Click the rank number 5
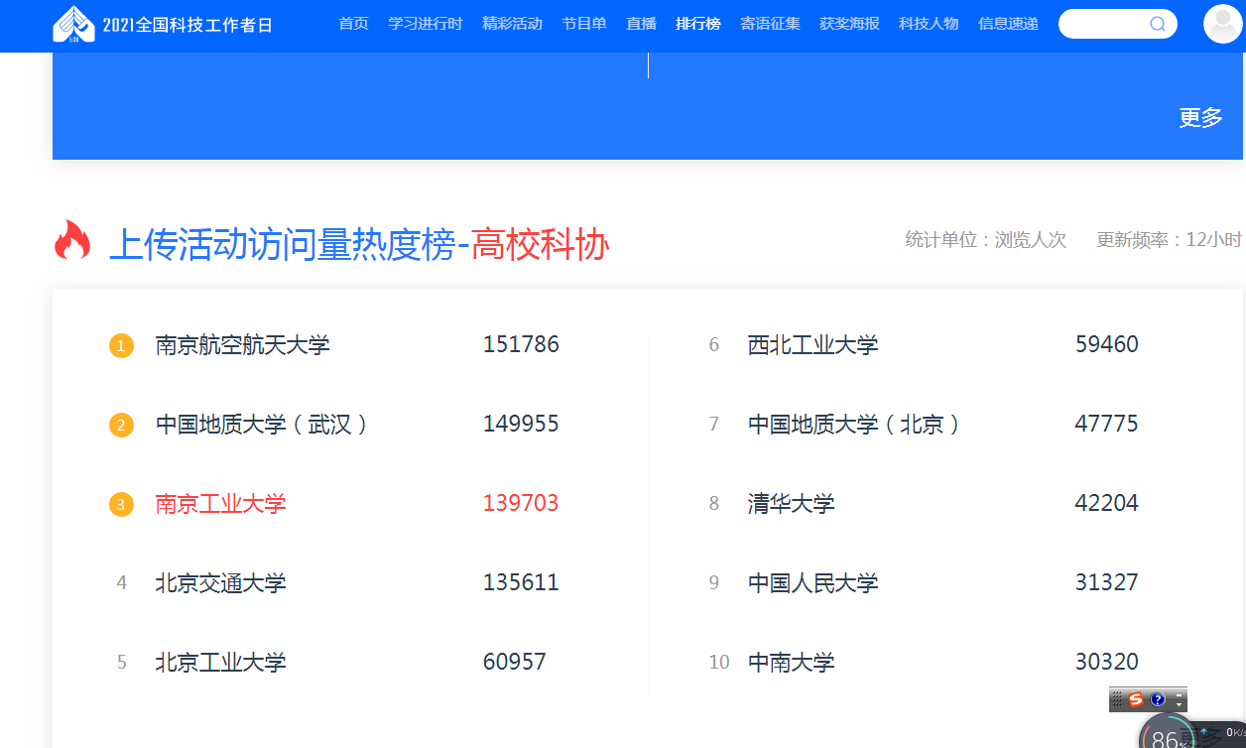The image size is (1246, 748). (x=121, y=663)
